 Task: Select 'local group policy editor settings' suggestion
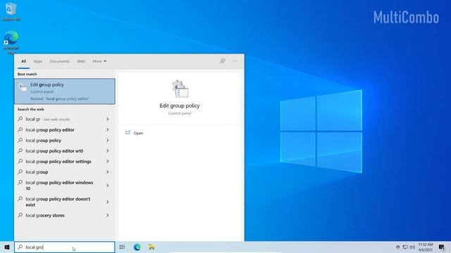click(65, 162)
